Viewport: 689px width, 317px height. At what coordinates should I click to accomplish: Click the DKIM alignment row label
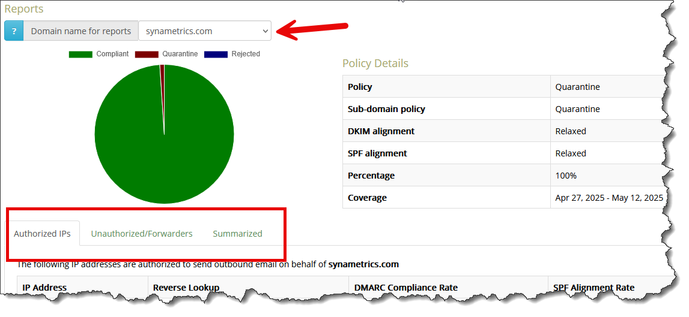(x=381, y=131)
